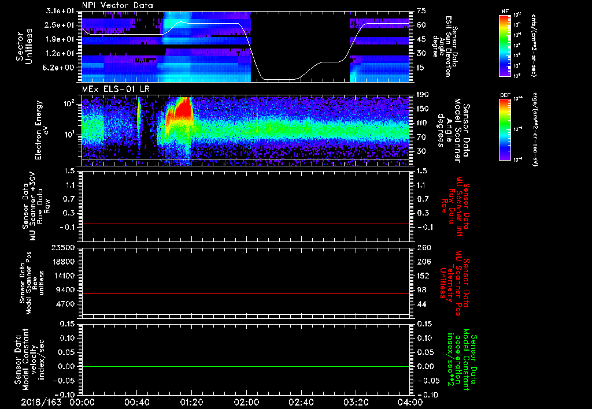Click the green 'Model Constant acceleration' axis title
Viewport: 592px width, 409px height.
coord(461,359)
